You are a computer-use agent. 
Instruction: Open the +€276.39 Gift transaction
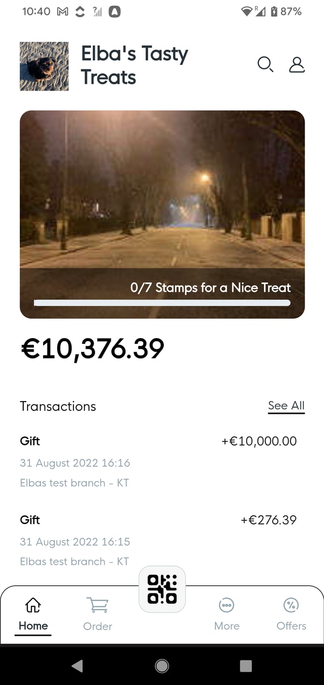pos(158,540)
